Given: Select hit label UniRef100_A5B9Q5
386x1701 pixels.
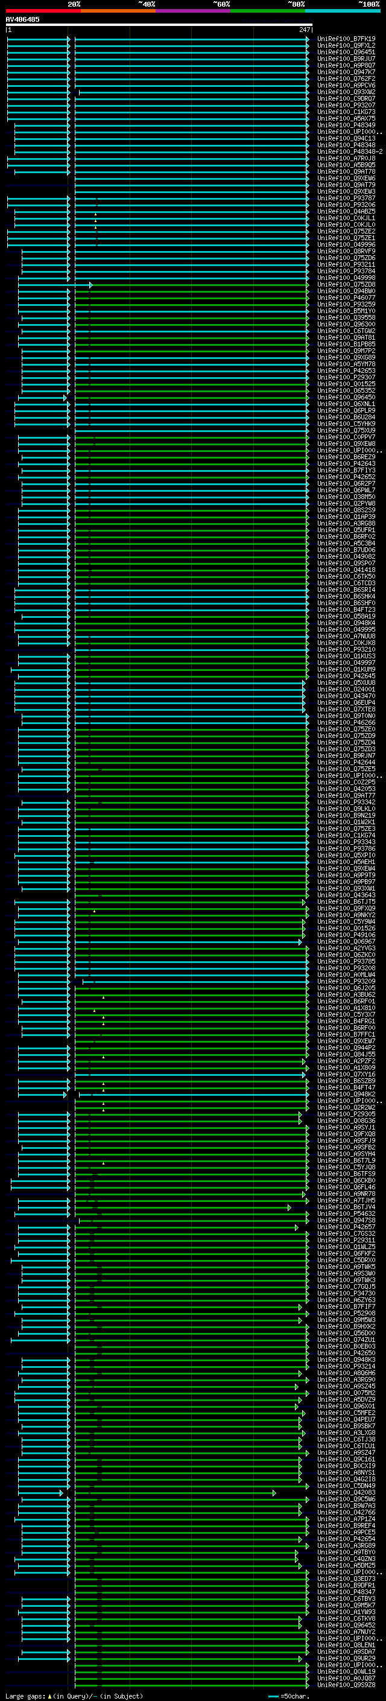Looking at the screenshot, I should click(x=346, y=165).
